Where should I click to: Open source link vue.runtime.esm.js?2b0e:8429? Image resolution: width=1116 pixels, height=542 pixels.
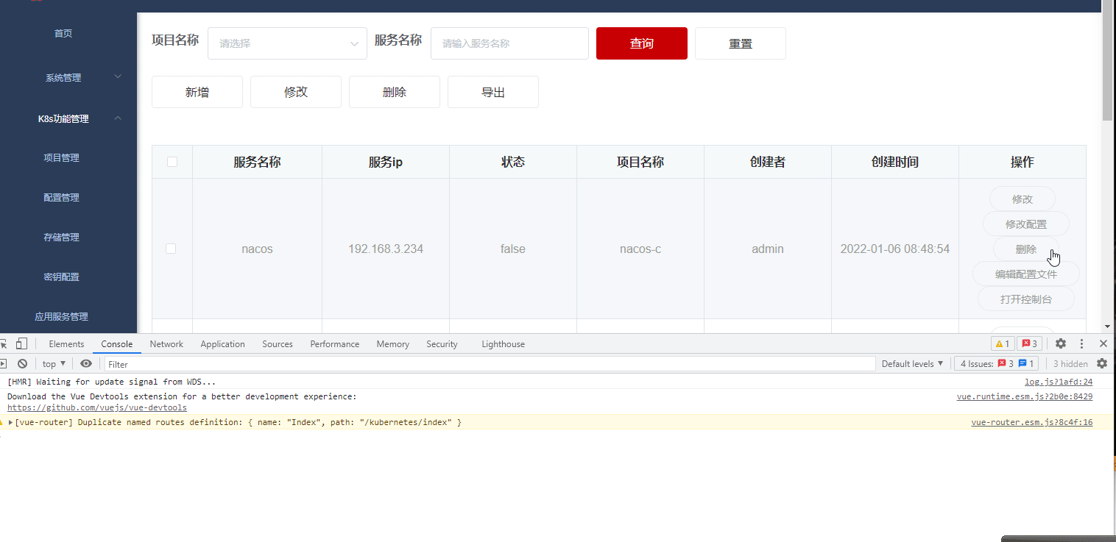tap(1025, 396)
